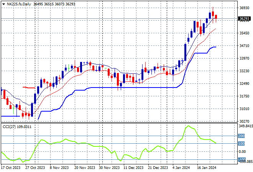Image resolution: width=253 pixels, height=172 pixels.
Task: Click the 21 Dec 2023 date label
Action: (x=158, y=168)
